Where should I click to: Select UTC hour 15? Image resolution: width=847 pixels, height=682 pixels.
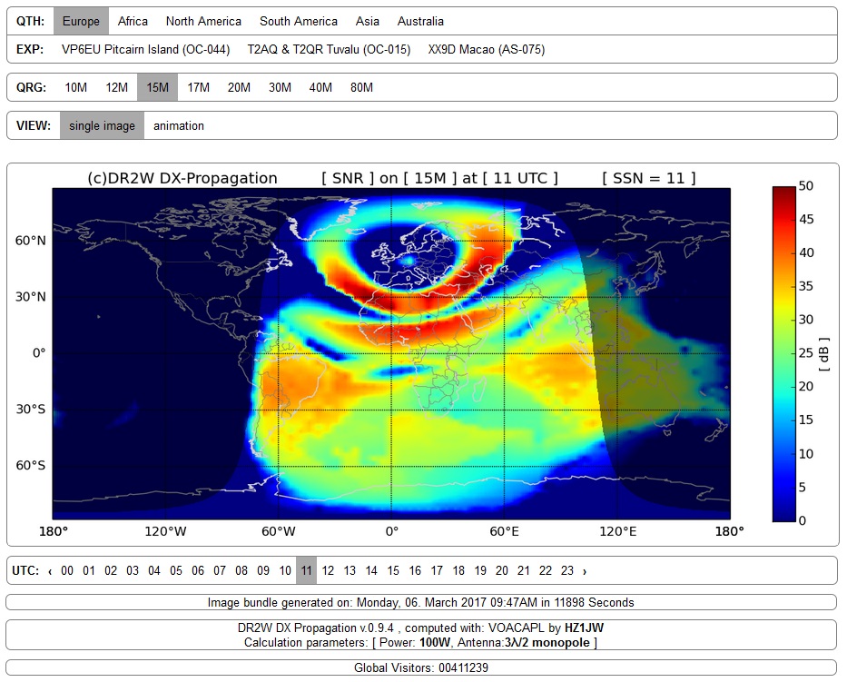click(393, 570)
